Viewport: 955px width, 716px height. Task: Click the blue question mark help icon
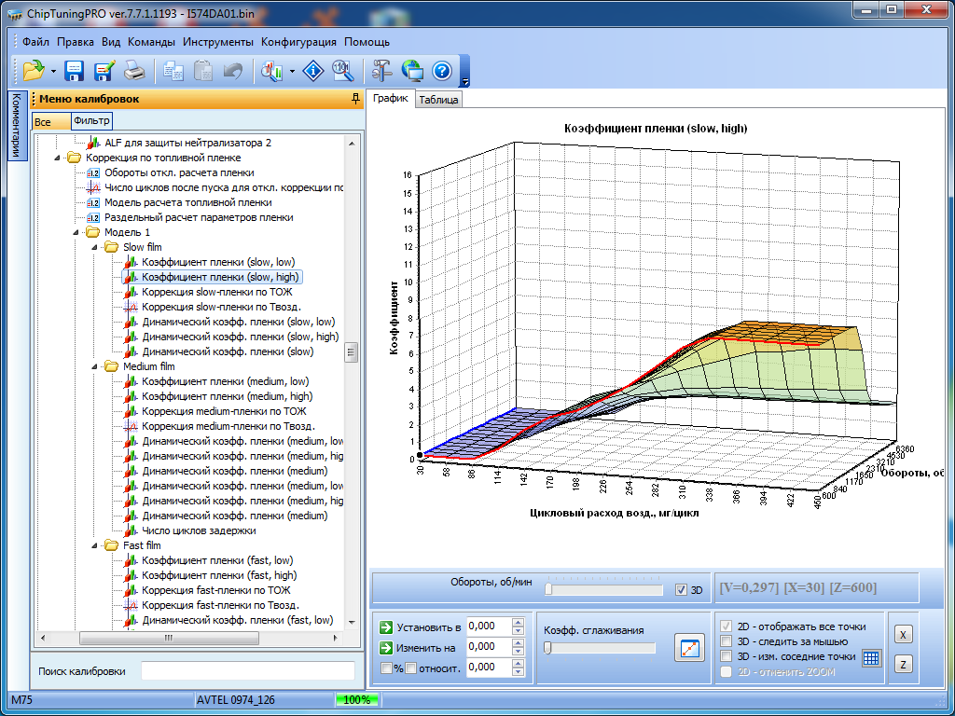pos(442,70)
